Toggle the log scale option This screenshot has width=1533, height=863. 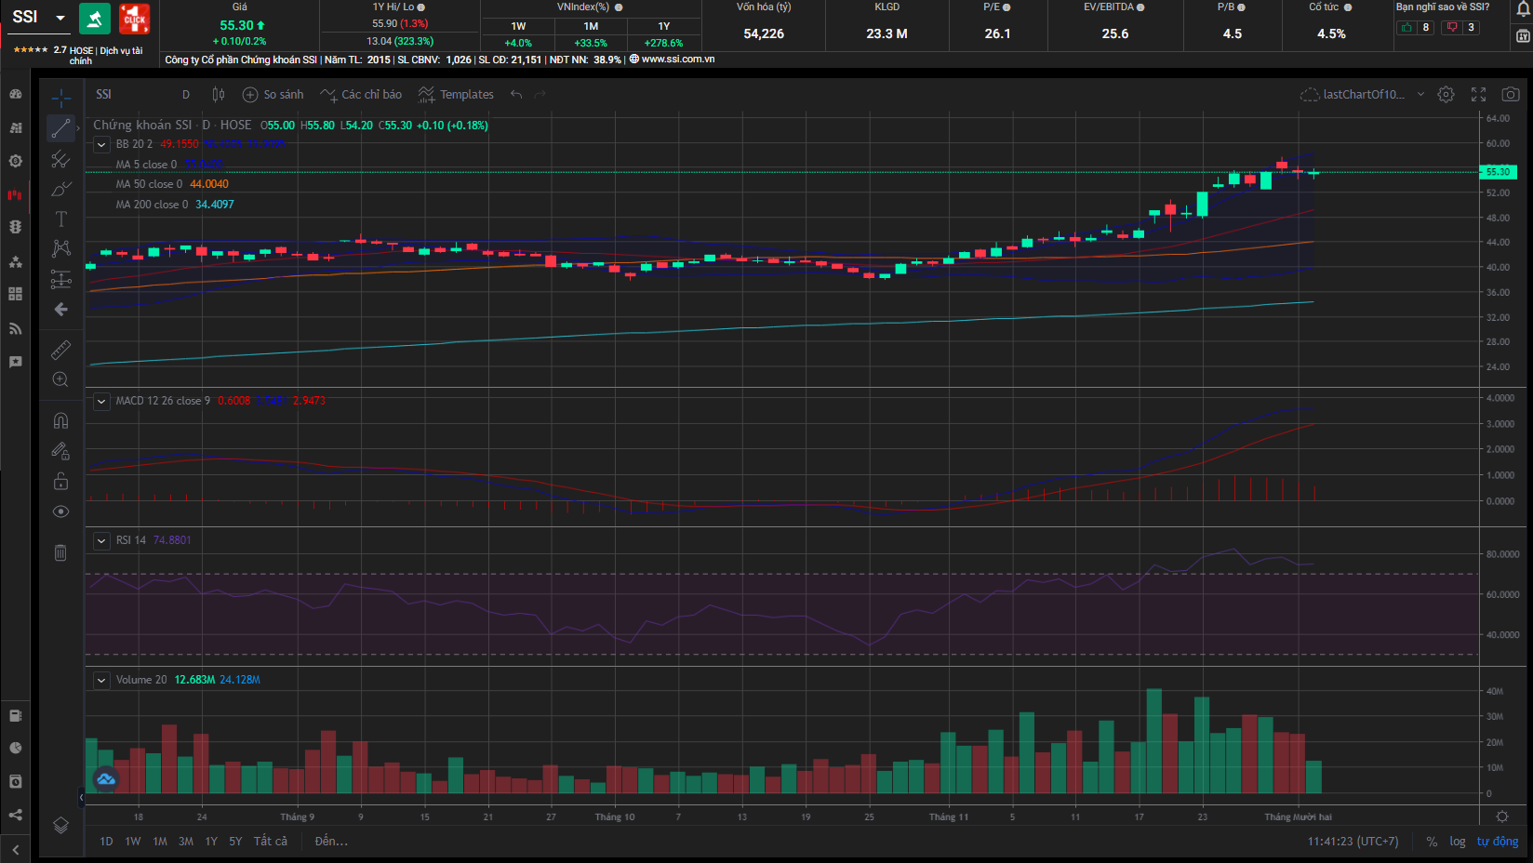1457,842
